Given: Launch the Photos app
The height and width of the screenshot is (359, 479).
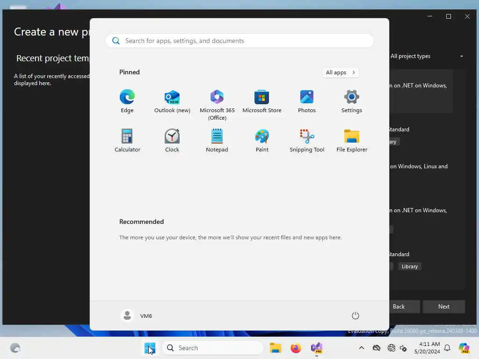Looking at the screenshot, I should 307,101.
